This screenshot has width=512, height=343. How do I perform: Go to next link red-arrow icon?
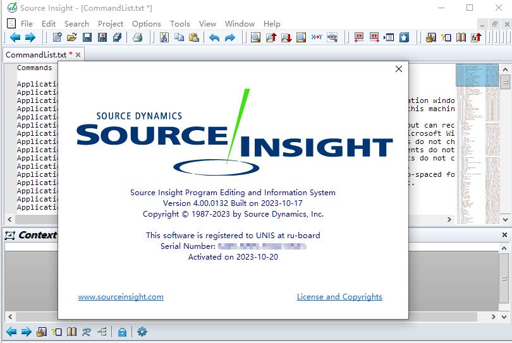pos(374,37)
